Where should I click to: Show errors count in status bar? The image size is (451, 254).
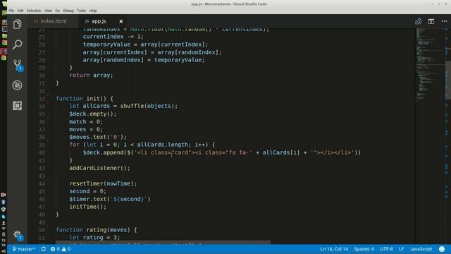point(55,249)
